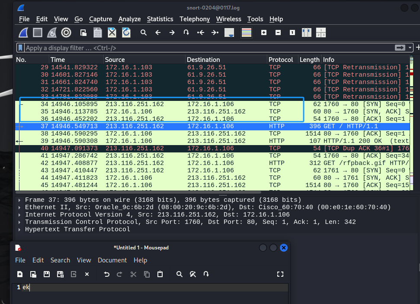This screenshot has width=420, height=304.
Task: Open Mousepad find and replace icon
Action: (193, 274)
